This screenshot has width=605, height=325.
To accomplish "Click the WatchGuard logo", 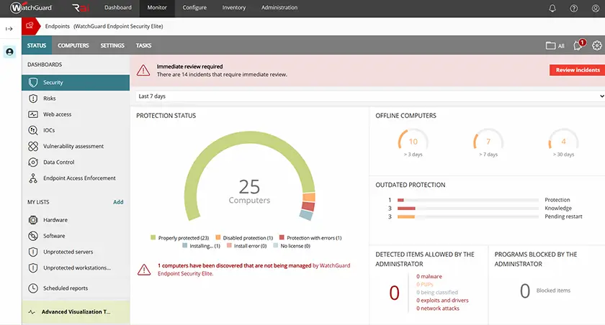I will (x=31, y=8).
